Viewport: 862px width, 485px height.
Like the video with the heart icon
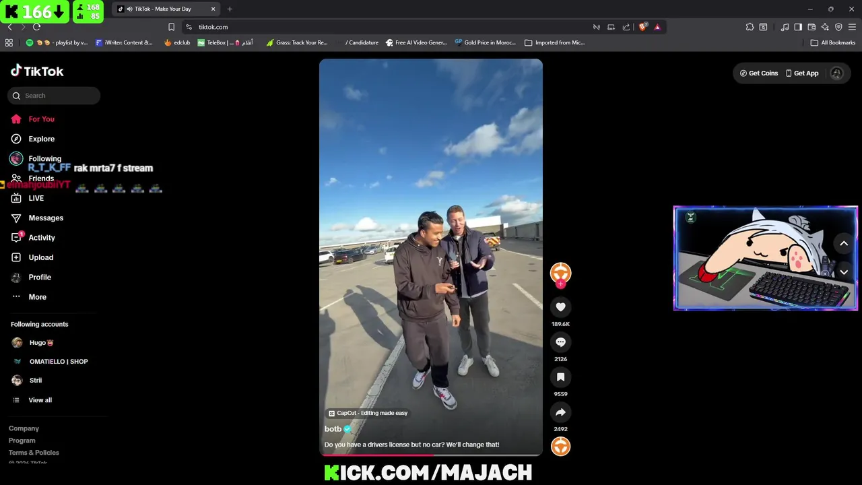pyautogui.click(x=560, y=307)
